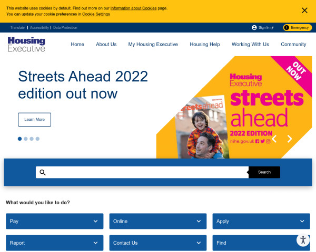Open the About Us menu item
This screenshot has height=252, width=316.
pos(106,44)
